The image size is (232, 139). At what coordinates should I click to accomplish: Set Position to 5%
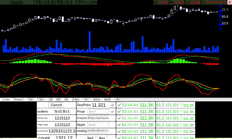tap(90, 118)
